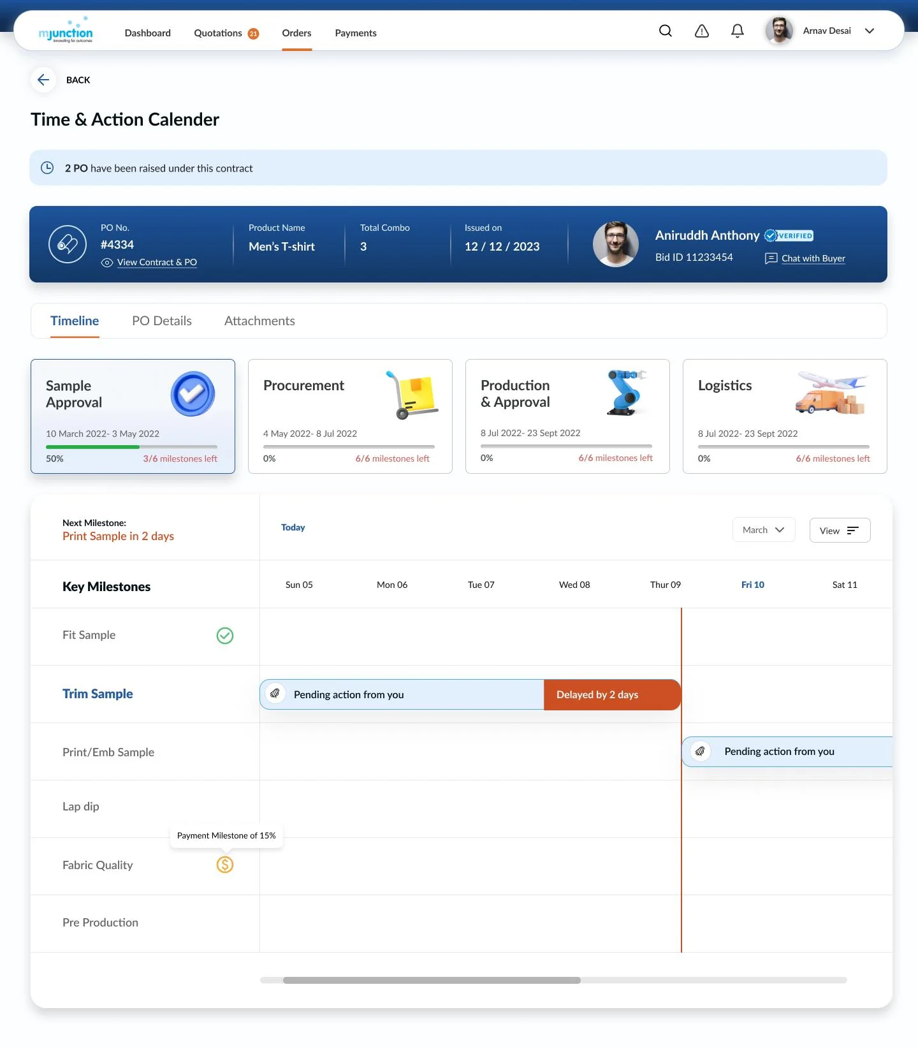Click the Sample Approval progress bar

click(131, 446)
